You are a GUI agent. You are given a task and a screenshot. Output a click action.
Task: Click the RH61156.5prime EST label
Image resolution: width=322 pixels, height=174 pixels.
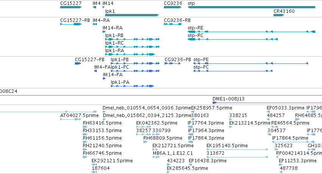102,138
